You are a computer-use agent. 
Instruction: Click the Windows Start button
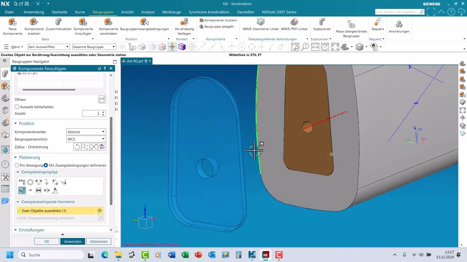[9, 255]
